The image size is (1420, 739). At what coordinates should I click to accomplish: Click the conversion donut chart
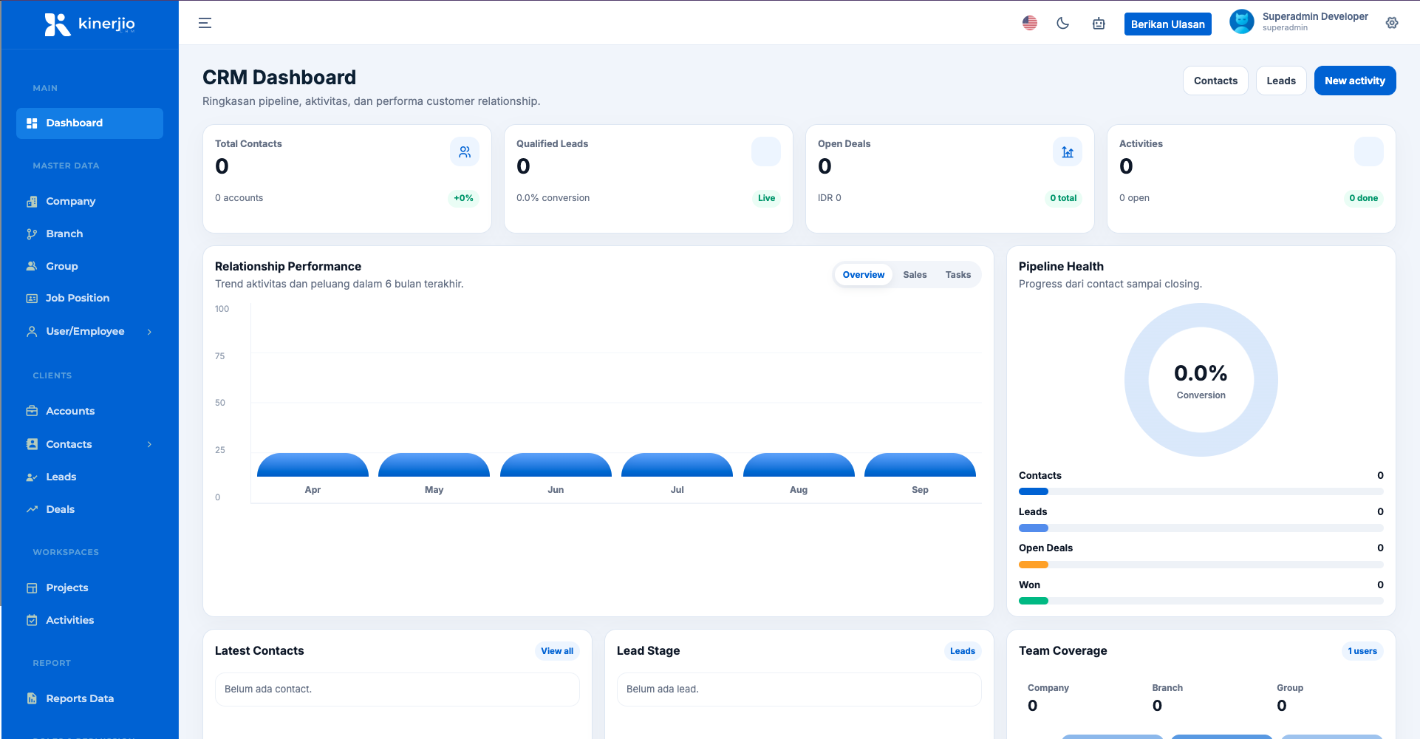click(1201, 380)
